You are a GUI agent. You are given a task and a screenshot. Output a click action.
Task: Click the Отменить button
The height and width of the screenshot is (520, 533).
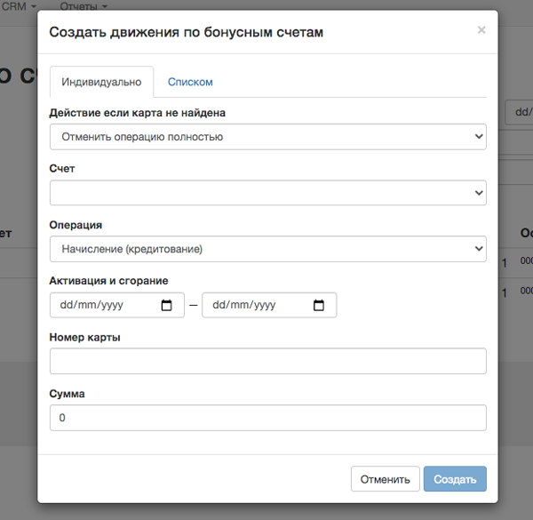386,479
